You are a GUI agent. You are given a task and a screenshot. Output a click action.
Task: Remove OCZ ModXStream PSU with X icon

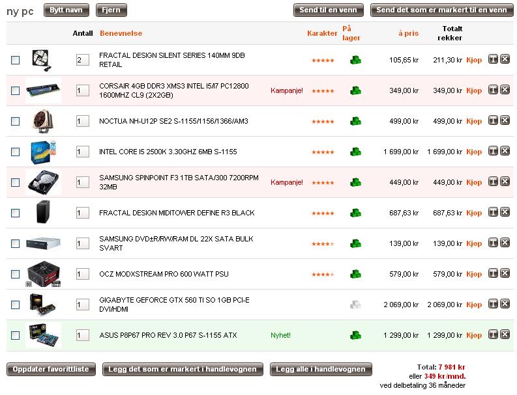click(505, 273)
